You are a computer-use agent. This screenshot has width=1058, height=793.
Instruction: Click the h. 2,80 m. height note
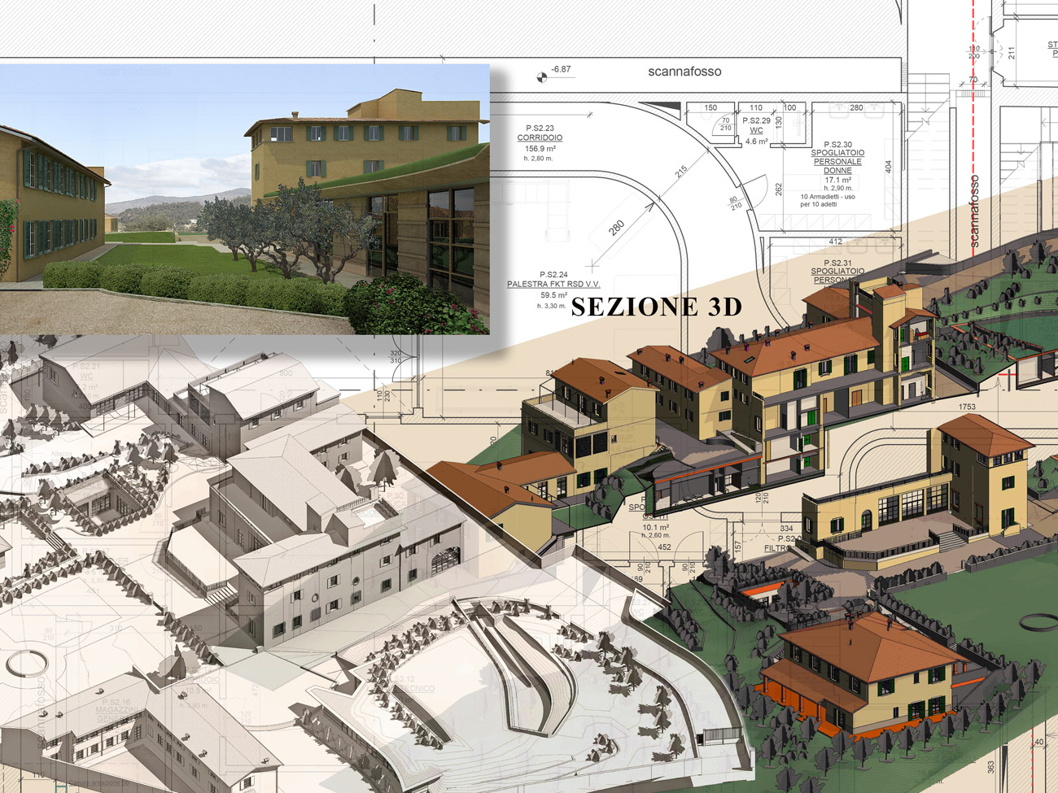538,159
